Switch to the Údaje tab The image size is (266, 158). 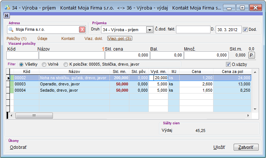42,38
